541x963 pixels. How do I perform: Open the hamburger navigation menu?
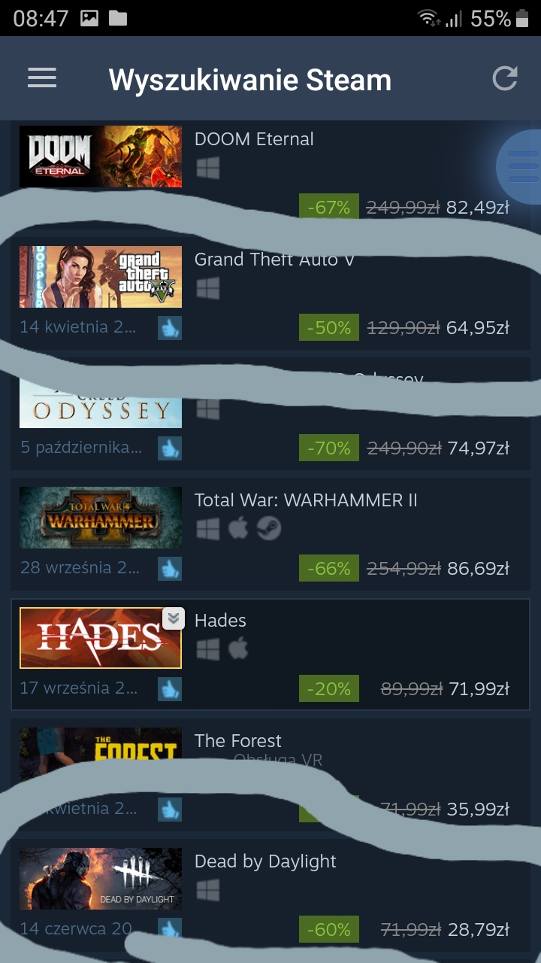point(42,78)
